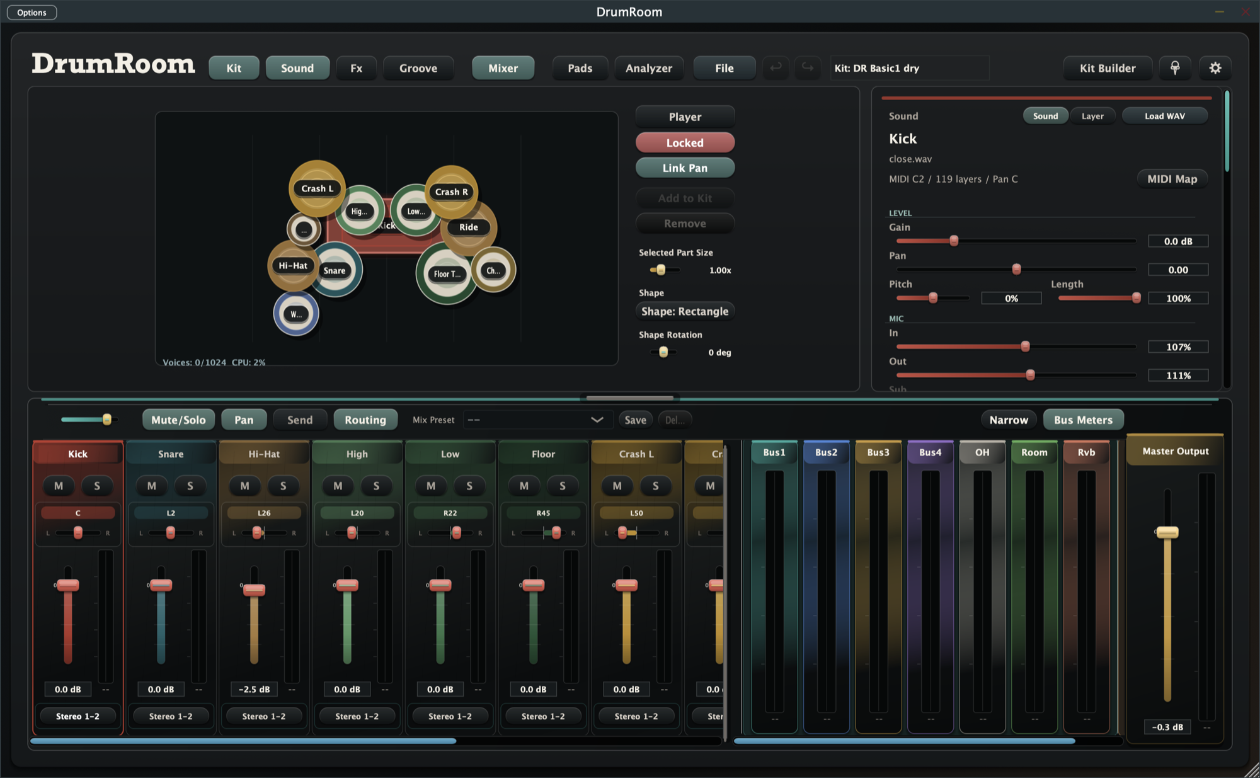Image resolution: width=1260 pixels, height=778 pixels.
Task: Select the Hi-Hat pad in kit view
Action: click(293, 266)
